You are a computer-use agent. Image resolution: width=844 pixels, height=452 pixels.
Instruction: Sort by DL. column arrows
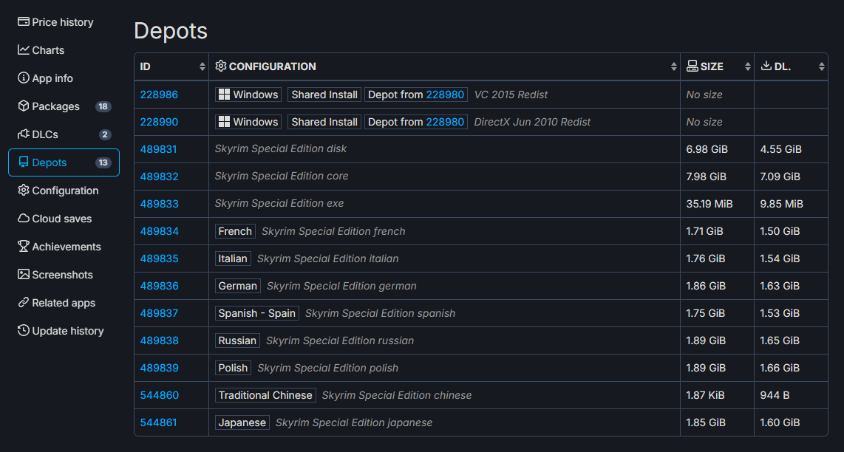point(822,66)
